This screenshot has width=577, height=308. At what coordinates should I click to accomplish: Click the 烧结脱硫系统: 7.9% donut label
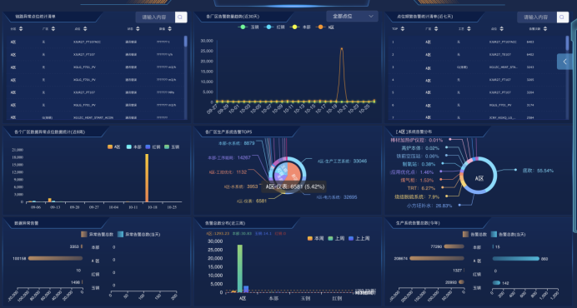(x=417, y=197)
